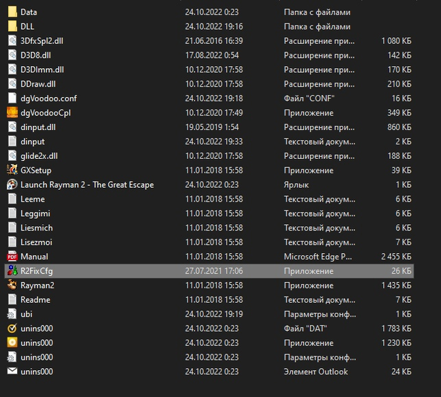Image resolution: width=441 pixels, height=397 pixels.
Task: Select the dgVoodoo.conf file icon
Action: click(x=12, y=98)
